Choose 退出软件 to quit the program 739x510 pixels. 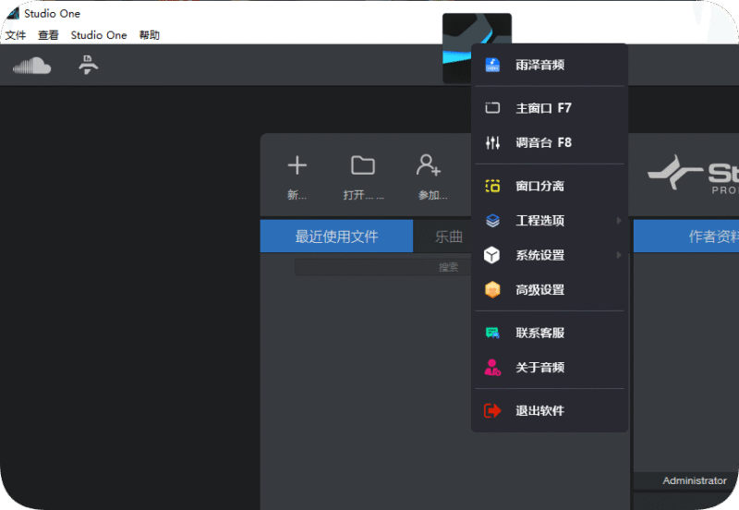tap(550, 410)
